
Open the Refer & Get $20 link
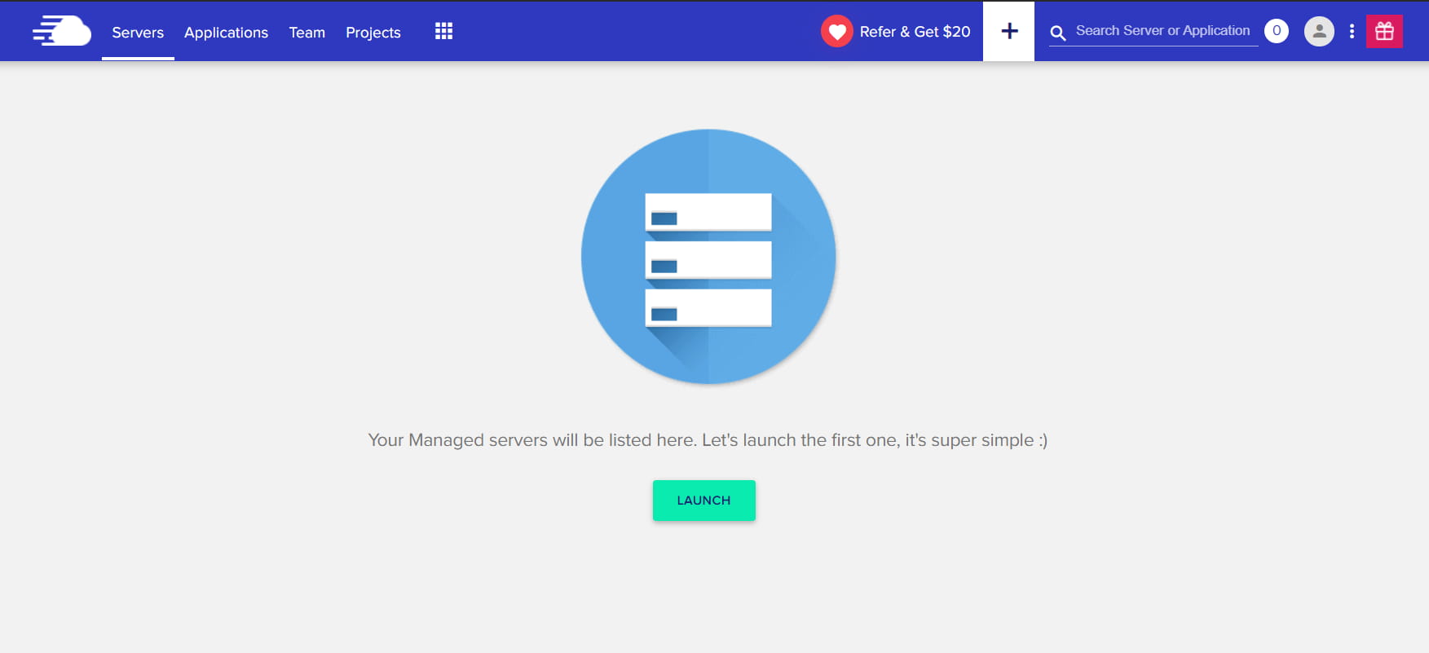[x=915, y=32]
